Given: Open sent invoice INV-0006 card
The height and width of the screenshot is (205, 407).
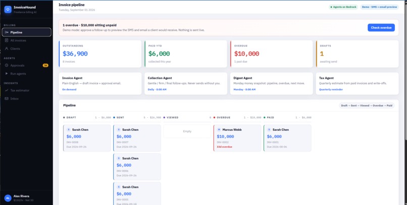Looking at the screenshot, I should (137, 167).
